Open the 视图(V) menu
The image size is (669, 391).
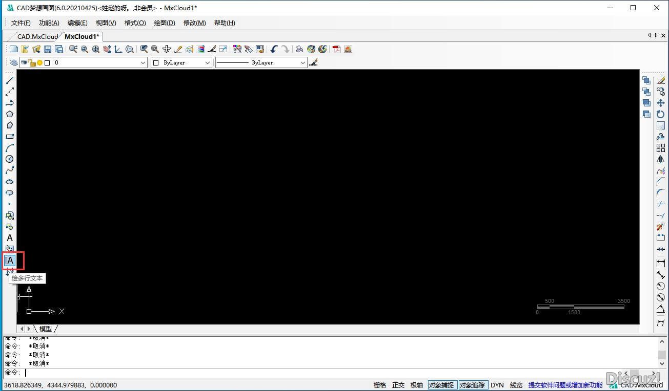click(106, 23)
